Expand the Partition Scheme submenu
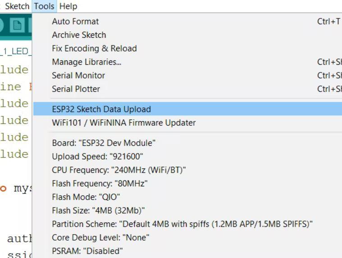The image size is (342, 258). click(x=182, y=224)
